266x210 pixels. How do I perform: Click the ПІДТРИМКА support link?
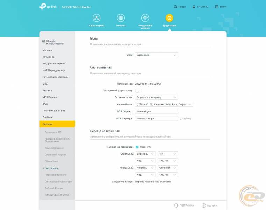click(x=187, y=205)
